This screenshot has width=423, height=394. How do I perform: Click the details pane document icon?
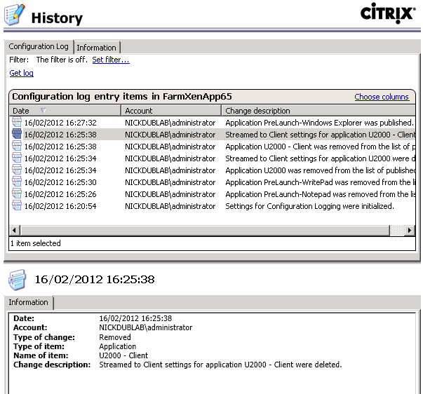click(18, 280)
